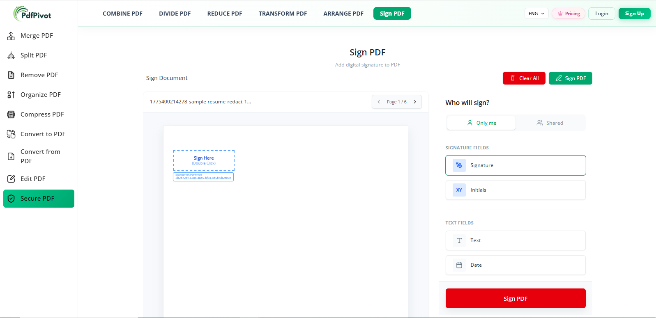This screenshot has width=656, height=318.
Task: Click the Login button
Action: pyautogui.click(x=601, y=14)
